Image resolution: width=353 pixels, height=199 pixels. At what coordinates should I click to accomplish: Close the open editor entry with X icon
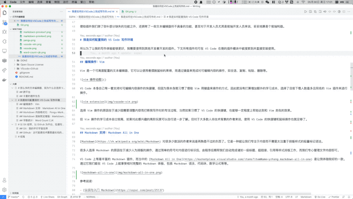[15, 21]
